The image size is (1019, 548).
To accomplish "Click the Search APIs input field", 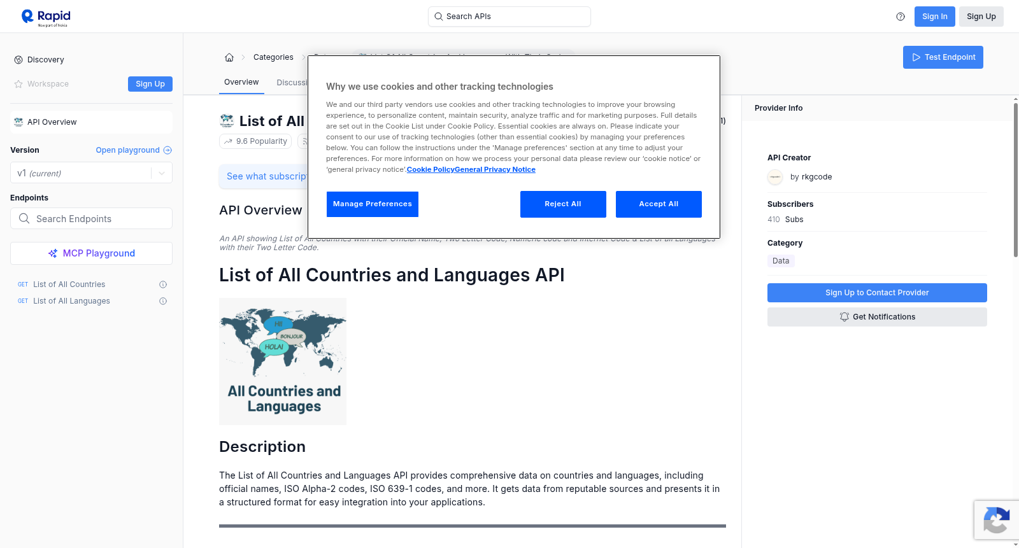I will pyautogui.click(x=509, y=17).
